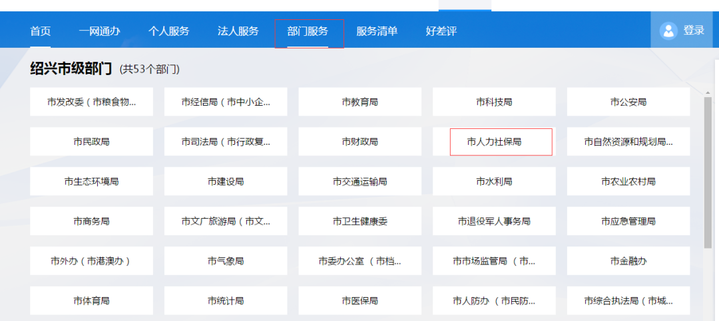Open the 登录 login link
This screenshot has height=321, width=719.
[x=693, y=31]
